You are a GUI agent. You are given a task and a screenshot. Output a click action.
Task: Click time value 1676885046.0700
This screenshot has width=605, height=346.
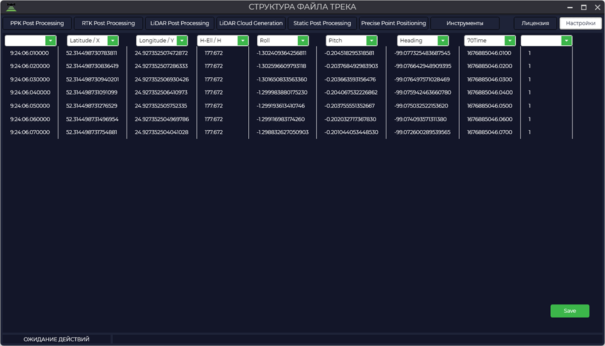490,132
